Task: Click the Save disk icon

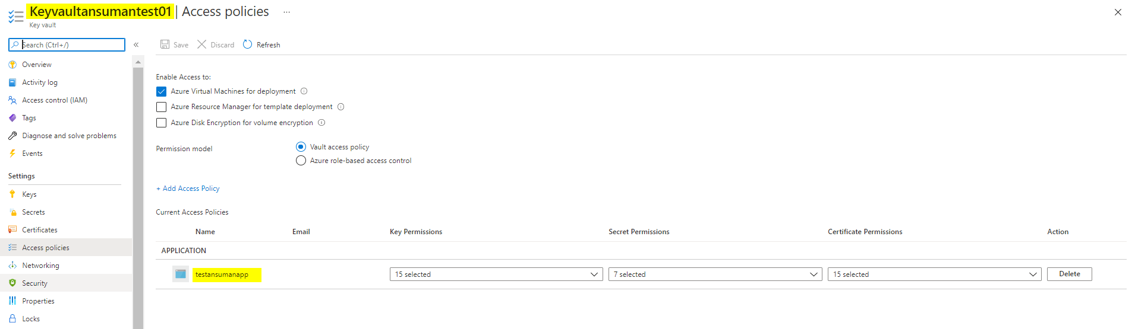Action: coord(165,44)
